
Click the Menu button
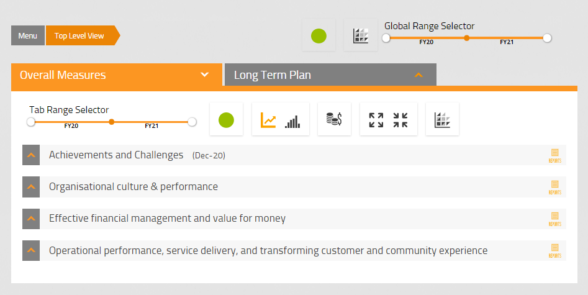click(28, 36)
